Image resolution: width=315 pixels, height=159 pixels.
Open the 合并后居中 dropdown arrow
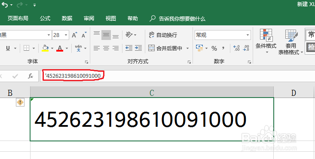click(x=187, y=48)
